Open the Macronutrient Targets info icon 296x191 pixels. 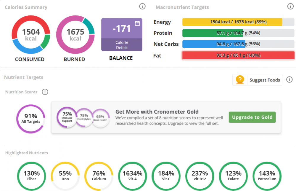click(290, 6)
